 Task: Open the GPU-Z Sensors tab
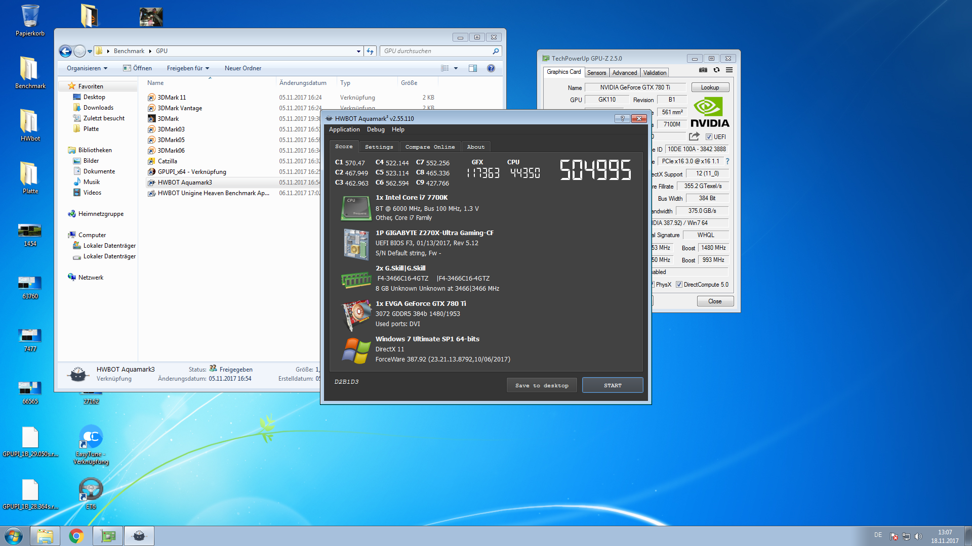(x=596, y=73)
